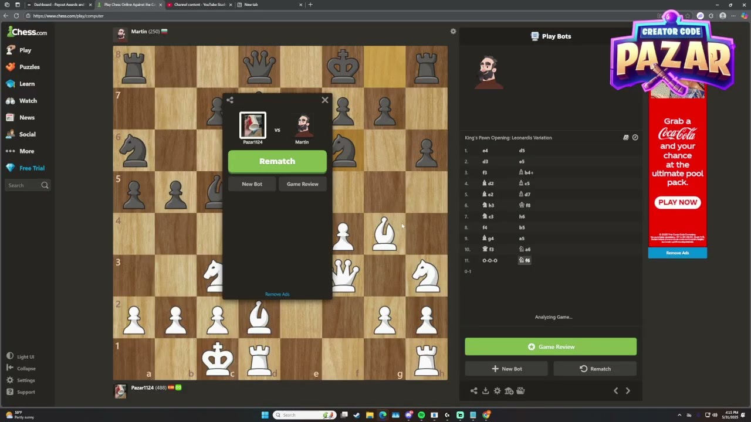Screen dimensions: 751x422
Task: Click Rematch button in right panel
Action: [x=595, y=369]
